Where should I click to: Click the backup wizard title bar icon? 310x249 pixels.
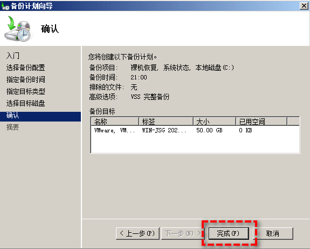tap(5, 6)
